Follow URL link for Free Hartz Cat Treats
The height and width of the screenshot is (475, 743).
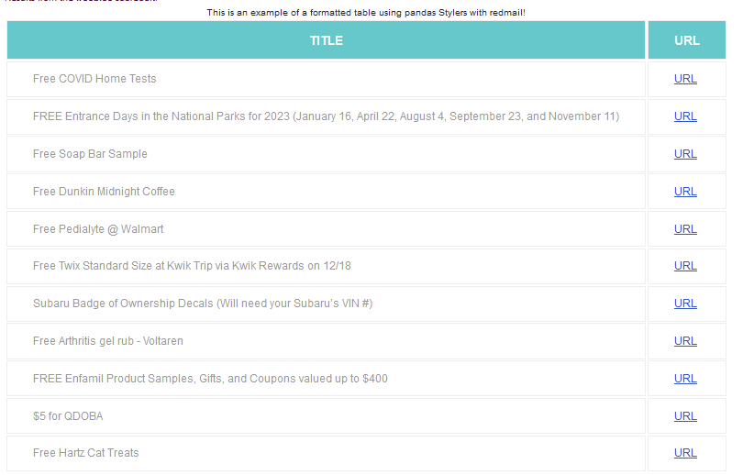(x=685, y=453)
